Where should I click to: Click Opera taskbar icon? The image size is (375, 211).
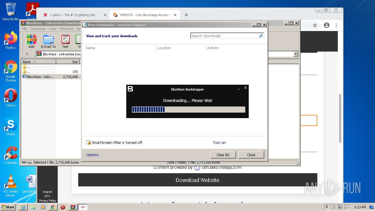[x=63, y=207]
